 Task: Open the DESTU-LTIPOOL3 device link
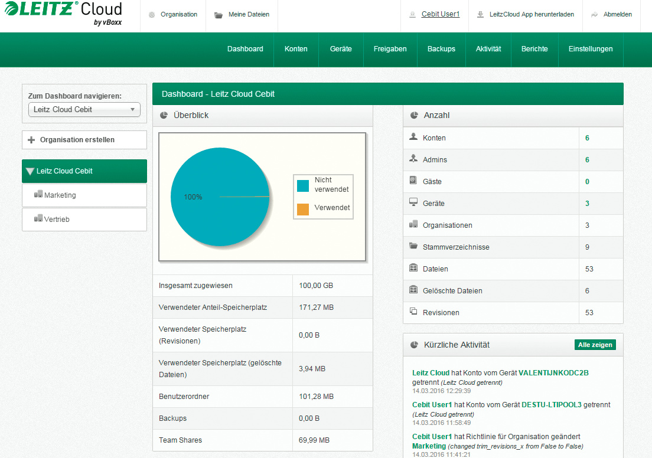coord(552,405)
